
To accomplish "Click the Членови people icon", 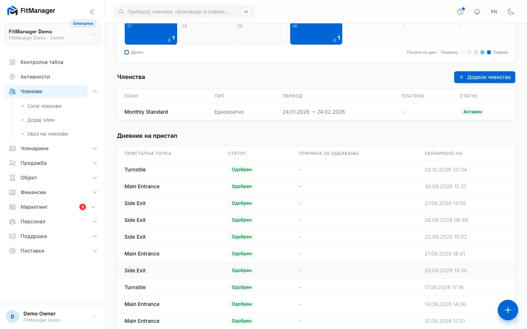I will click(x=12, y=91).
